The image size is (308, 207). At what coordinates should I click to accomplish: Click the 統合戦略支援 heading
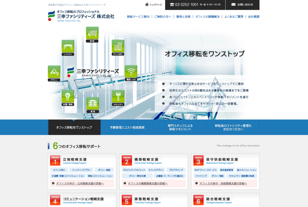(x=218, y=199)
